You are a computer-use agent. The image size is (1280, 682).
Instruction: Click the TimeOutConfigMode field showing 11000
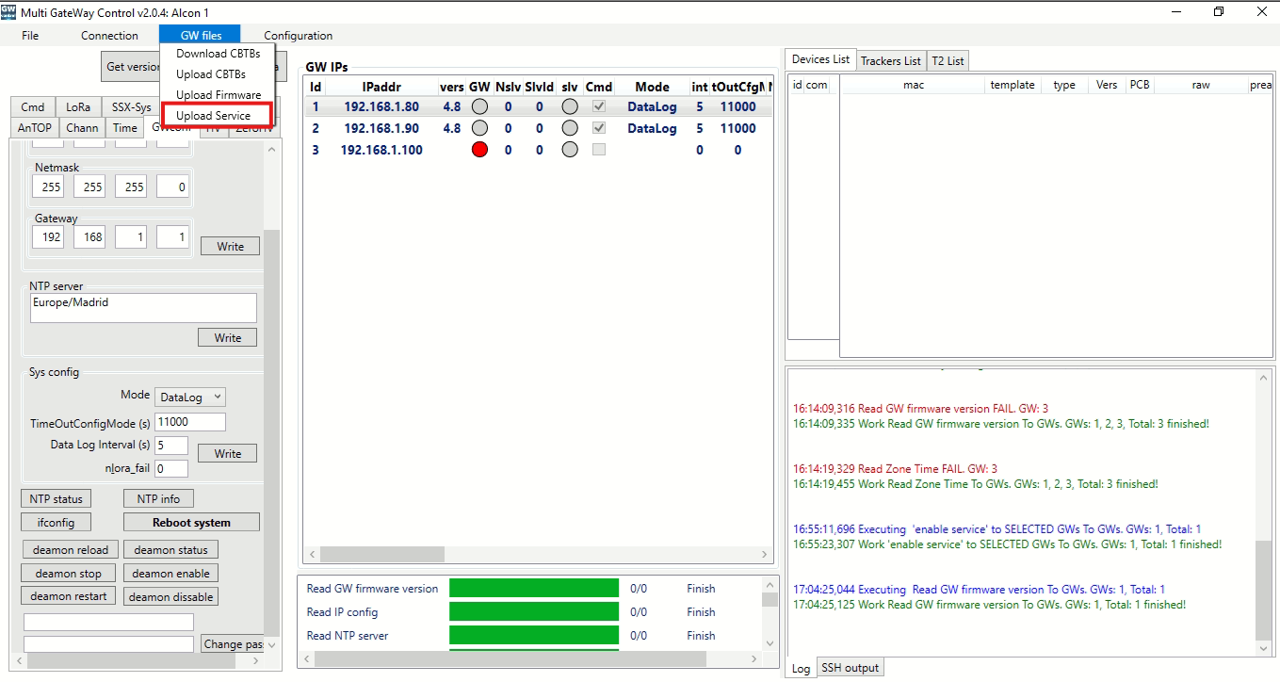pos(189,422)
